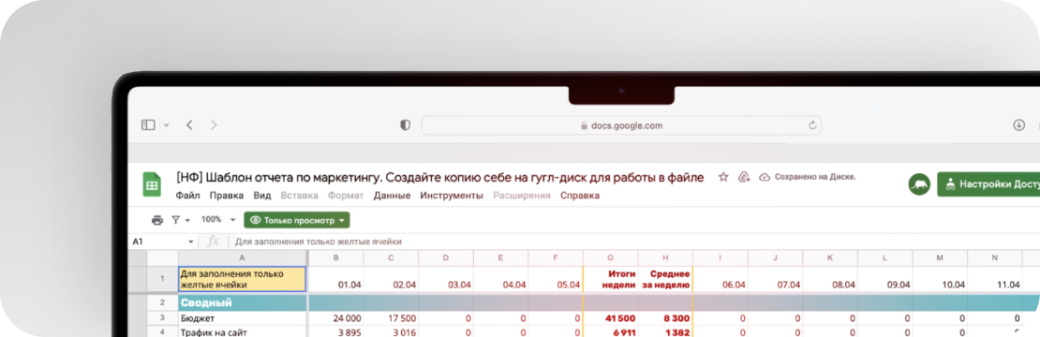This screenshot has height=337, width=1040.
Task: Click the 'Трафик на сайт' row label
Action: (242, 331)
